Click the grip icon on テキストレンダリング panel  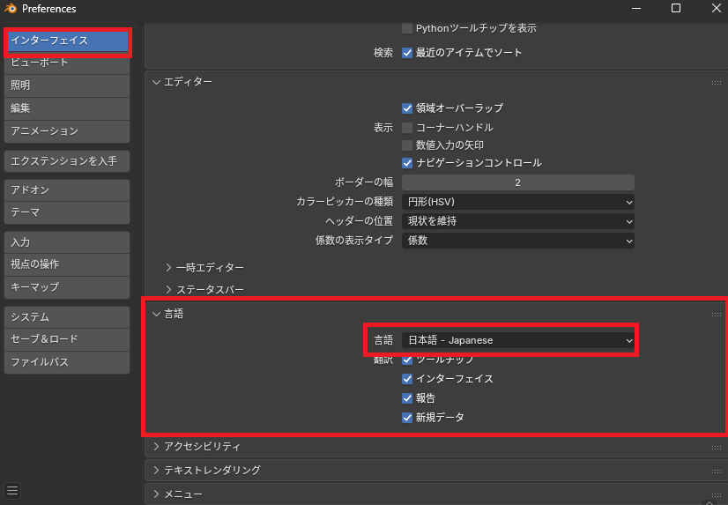[x=716, y=471]
